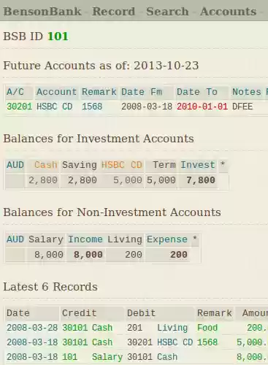Click debit 201 Living in Food record
The image size is (268, 365).
(158, 328)
